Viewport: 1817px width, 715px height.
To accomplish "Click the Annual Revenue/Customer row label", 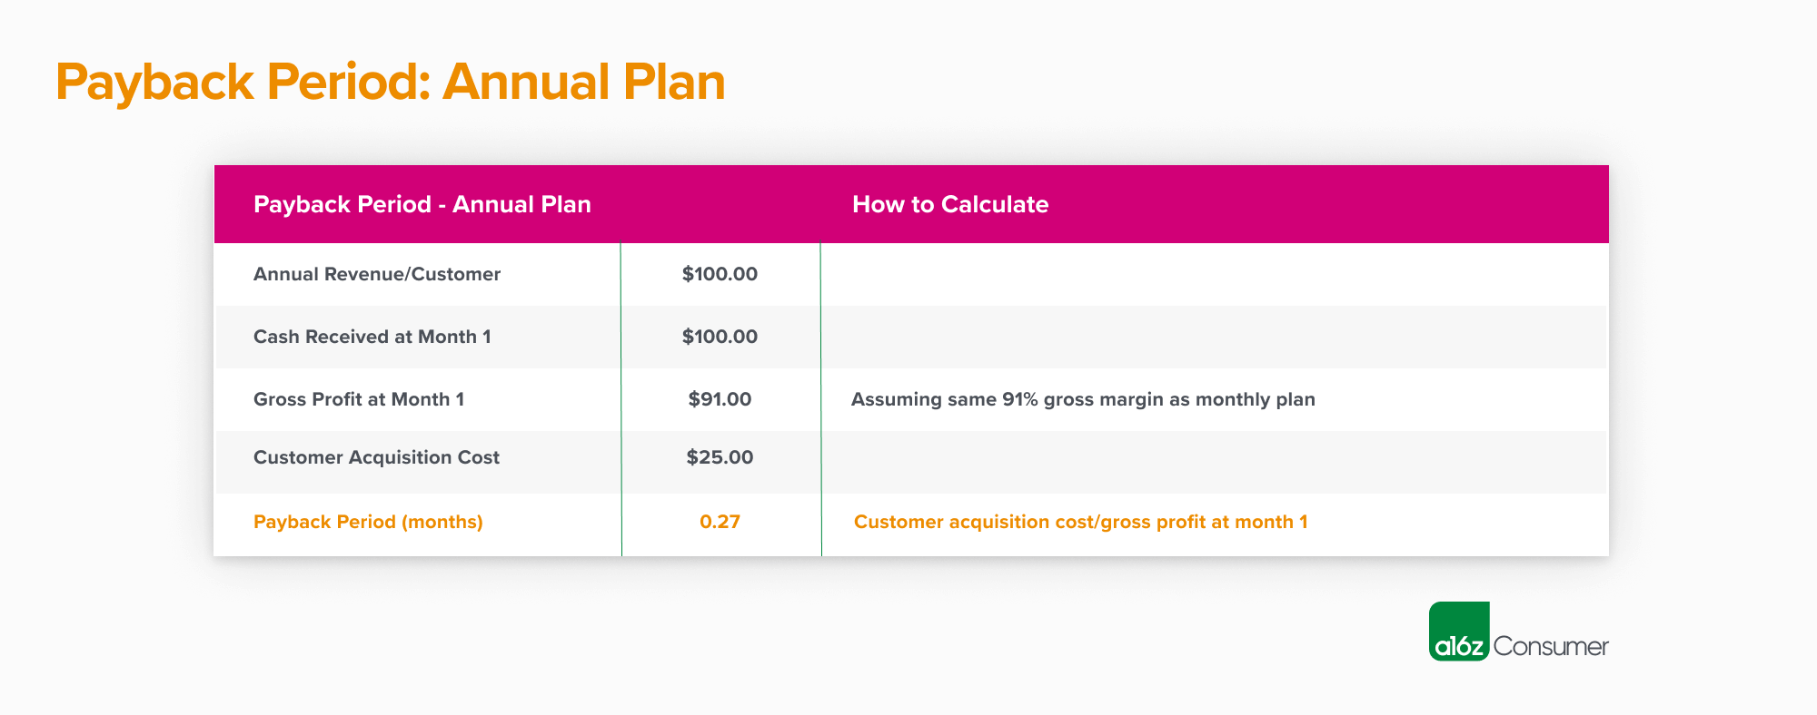I will tap(377, 274).
